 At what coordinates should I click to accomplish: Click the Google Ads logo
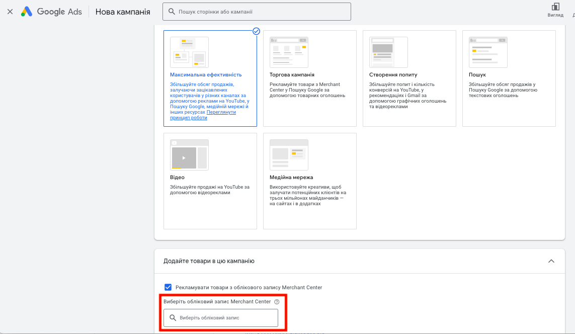[x=51, y=12]
